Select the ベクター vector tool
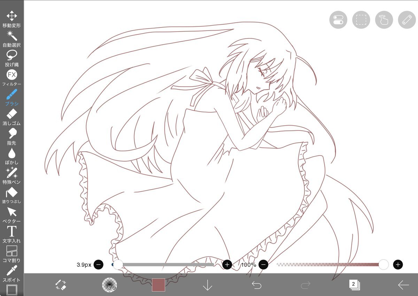Screen dimensions: 418x296 pos(12,215)
